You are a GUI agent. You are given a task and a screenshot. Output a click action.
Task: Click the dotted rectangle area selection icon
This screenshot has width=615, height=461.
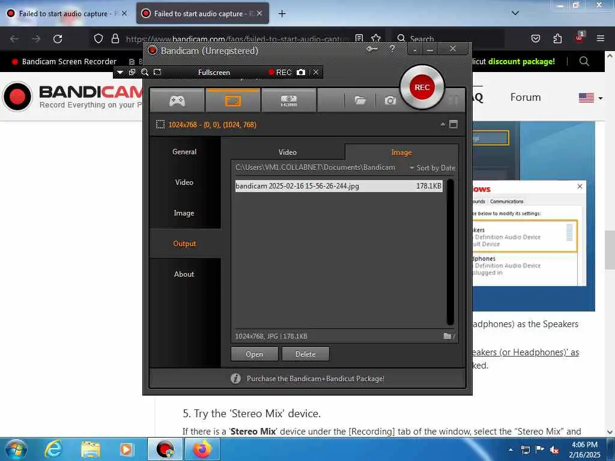(x=160, y=125)
